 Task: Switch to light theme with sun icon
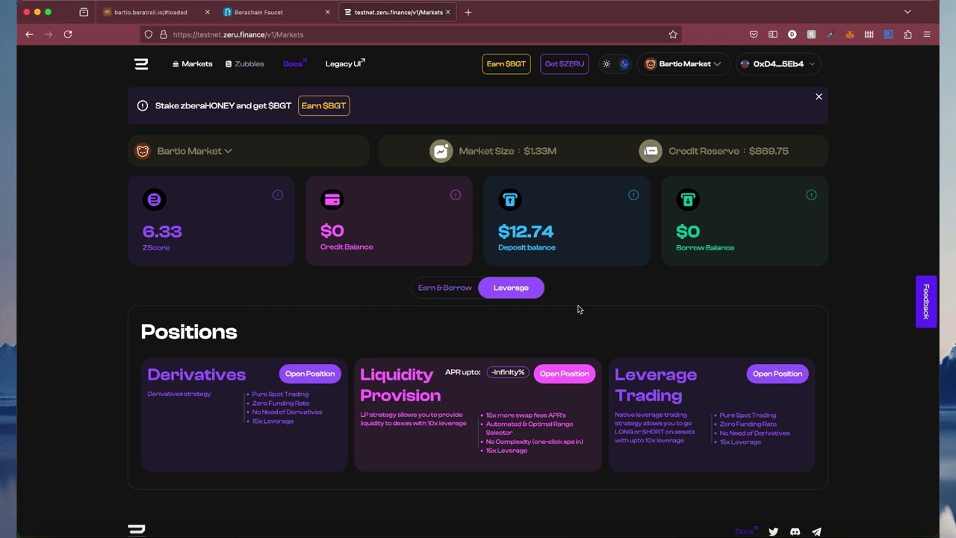pos(606,64)
